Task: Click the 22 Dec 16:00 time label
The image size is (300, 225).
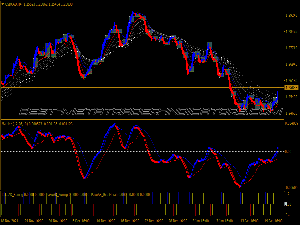Action: click(154, 221)
